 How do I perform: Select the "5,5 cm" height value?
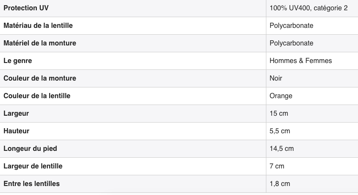point(280,131)
